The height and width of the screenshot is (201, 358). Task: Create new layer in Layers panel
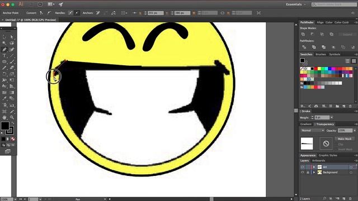pyautogui.click(x=344, y=199)
